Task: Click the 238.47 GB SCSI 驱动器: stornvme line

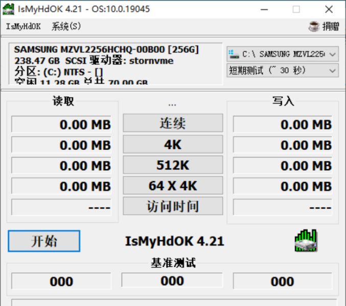Action: (94, 60)
